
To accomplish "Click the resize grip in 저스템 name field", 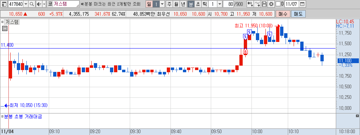I will (78, 6).
